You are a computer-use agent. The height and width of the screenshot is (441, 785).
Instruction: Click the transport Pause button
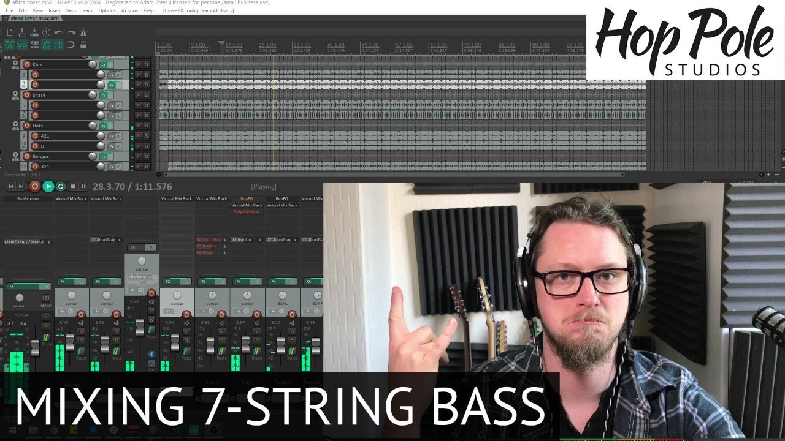(x=83, y=186)
